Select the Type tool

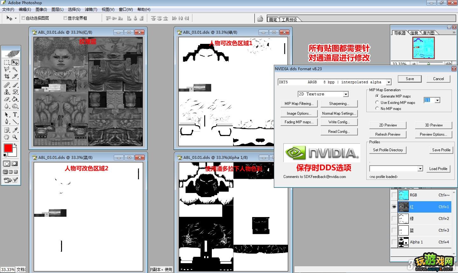(x=15, y=114)
